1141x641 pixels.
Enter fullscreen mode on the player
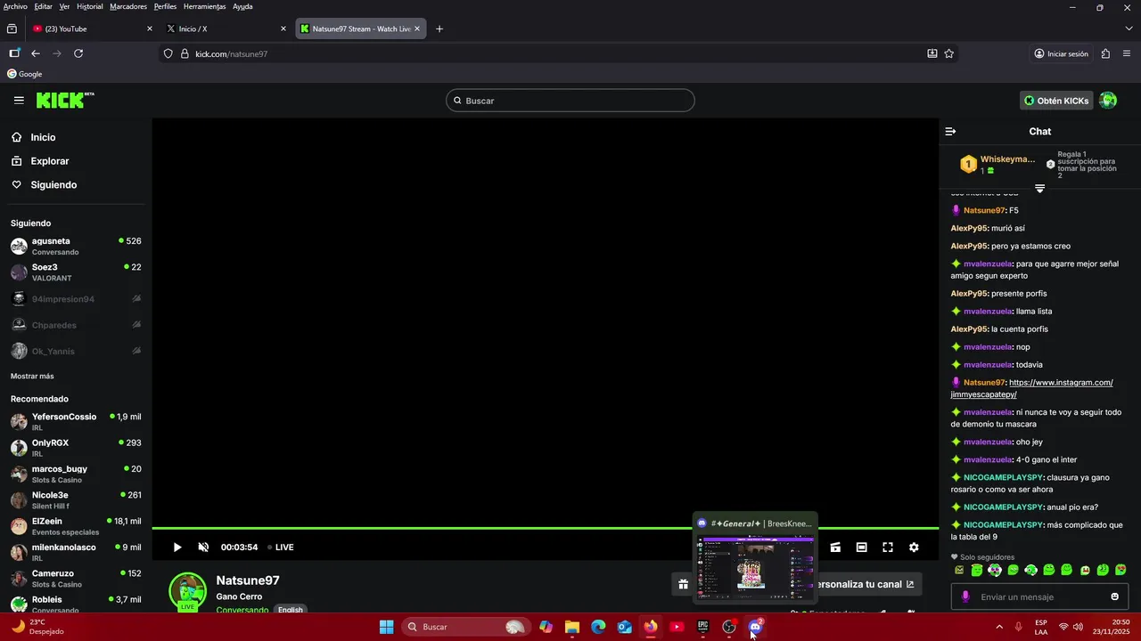coord(888,548)
